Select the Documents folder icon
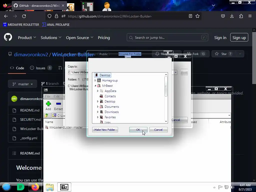 coord(101,106)
